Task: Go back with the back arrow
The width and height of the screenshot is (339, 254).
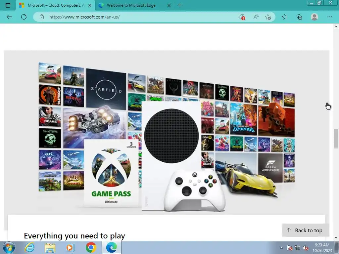Action: click(x=9, y=17)
